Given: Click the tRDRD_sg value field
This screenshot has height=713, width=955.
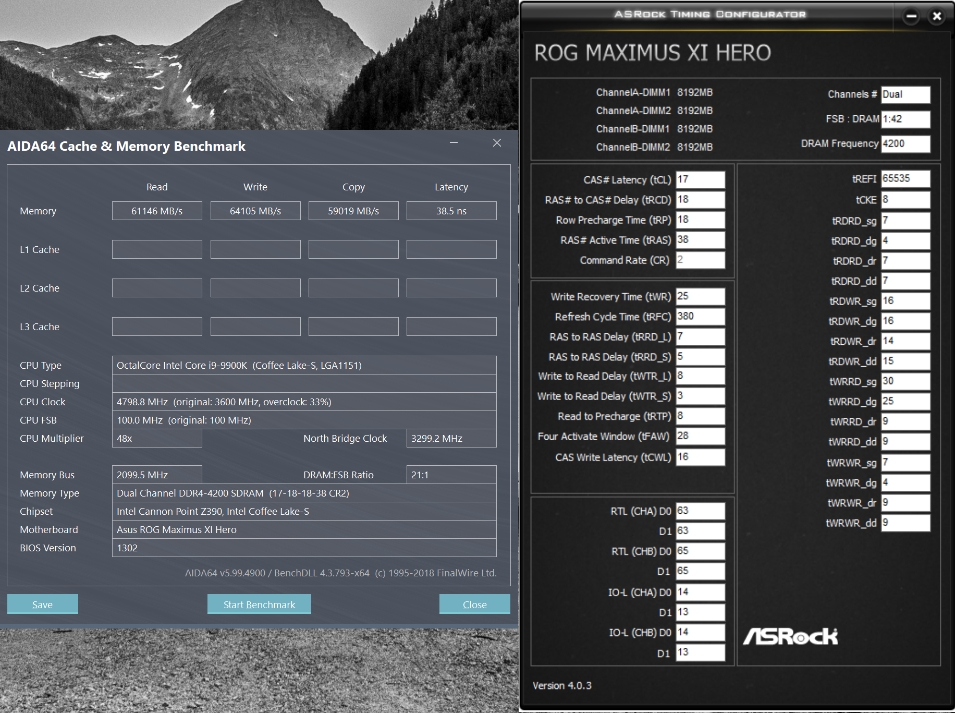Looking at the screenshot, I should tap(905, 221).
